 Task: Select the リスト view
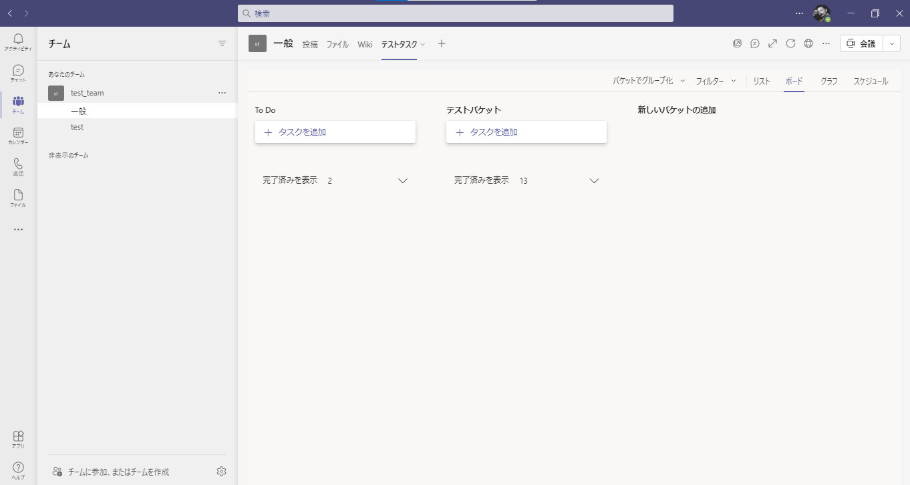click(762, 81)
